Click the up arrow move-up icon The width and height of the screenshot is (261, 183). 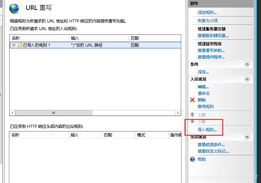pos(192,115)
